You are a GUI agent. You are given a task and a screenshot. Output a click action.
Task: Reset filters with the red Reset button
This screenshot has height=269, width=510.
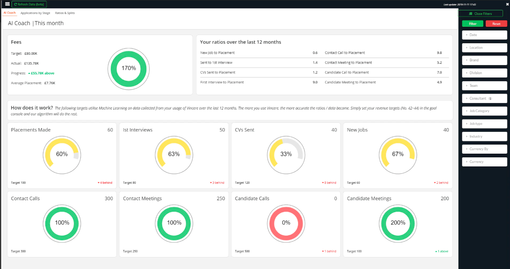[496, 24]
